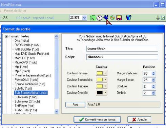Click the Script input field
Screen dimensions: 166x128
pyautogui.click(x=122, y=57)
